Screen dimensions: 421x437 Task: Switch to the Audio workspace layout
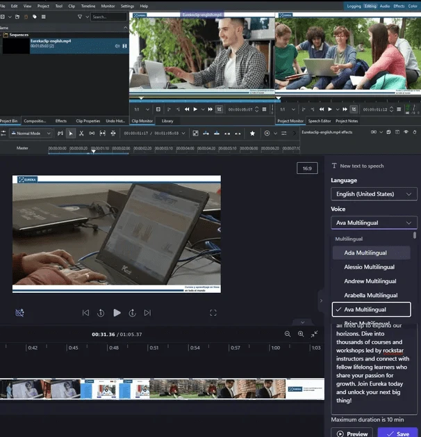385,6
